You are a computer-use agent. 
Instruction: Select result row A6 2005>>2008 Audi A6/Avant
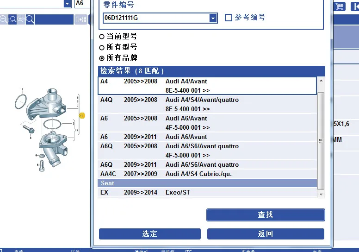(x=207, y=123)
